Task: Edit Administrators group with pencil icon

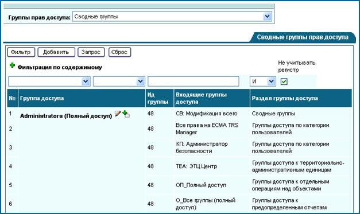Action: click(x=118, y=114)
